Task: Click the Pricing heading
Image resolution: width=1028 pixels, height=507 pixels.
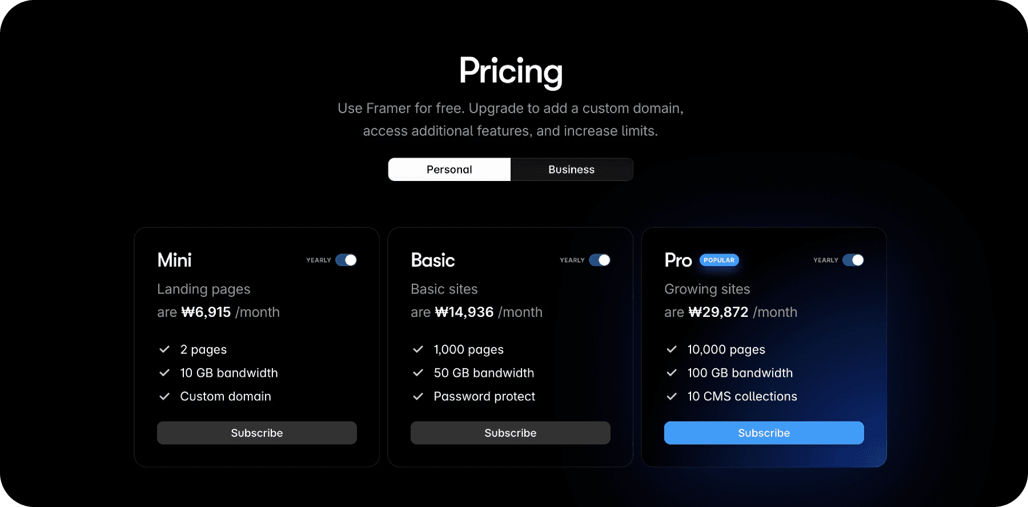Action: (x=511, y=71)
